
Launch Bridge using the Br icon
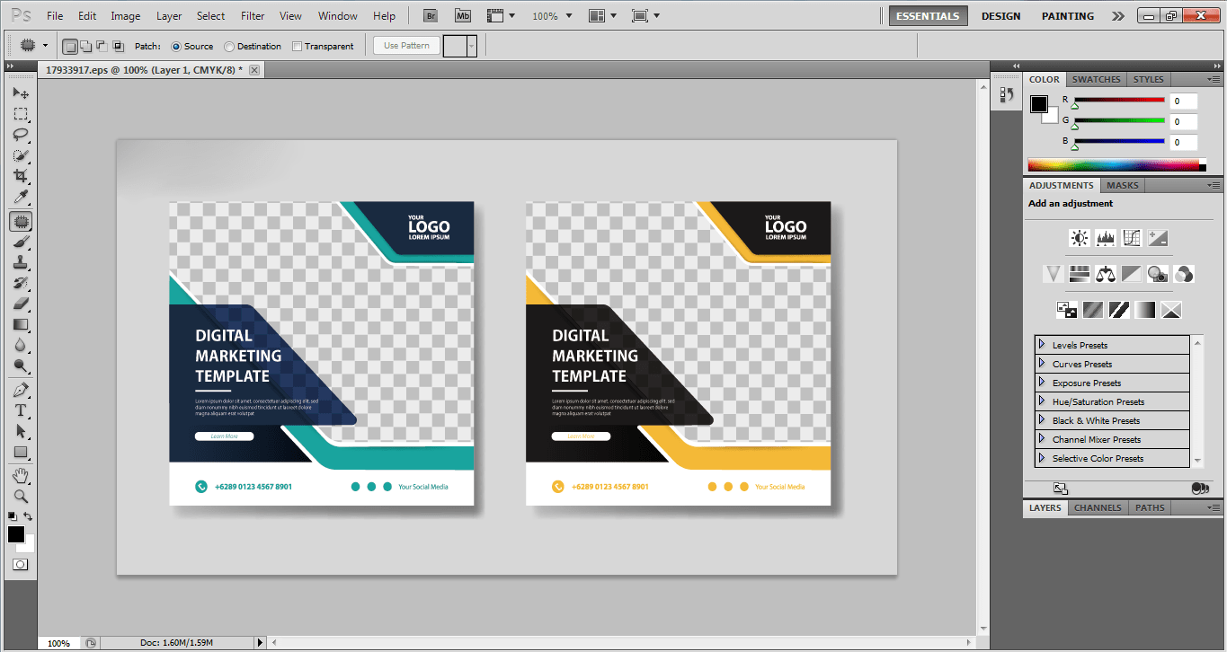point(431,16)
